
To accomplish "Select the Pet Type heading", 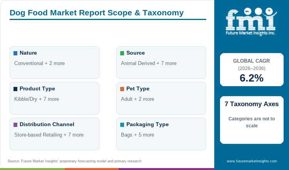I will [138, 89].
